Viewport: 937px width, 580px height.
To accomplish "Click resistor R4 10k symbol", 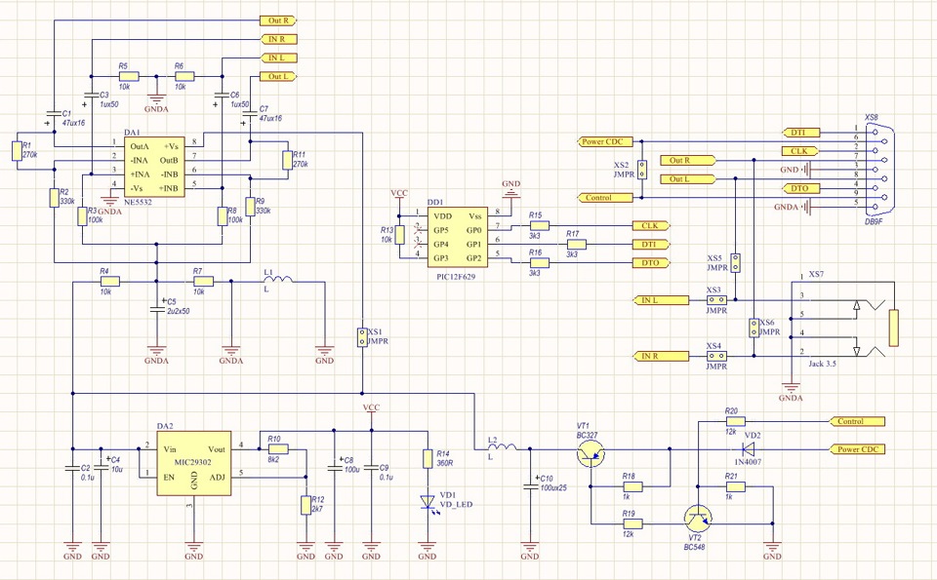I will pos(109,281).
